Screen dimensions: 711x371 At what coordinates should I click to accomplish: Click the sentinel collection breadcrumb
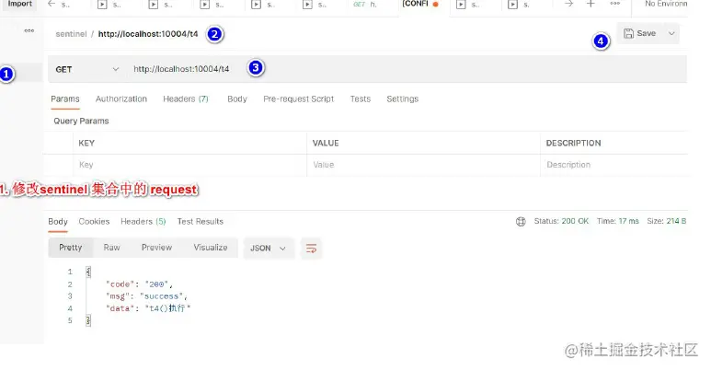coord(71,34)
